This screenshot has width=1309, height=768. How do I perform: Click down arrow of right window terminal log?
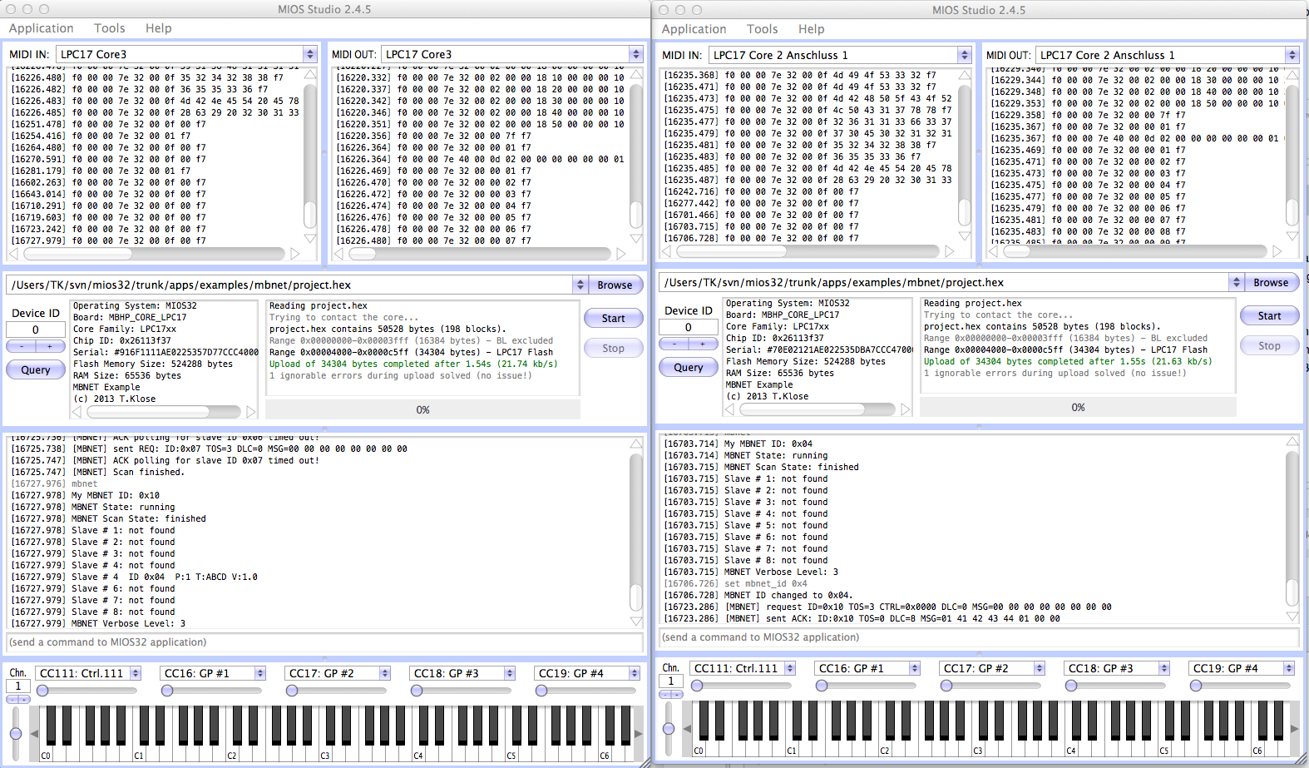point(1292,617)
